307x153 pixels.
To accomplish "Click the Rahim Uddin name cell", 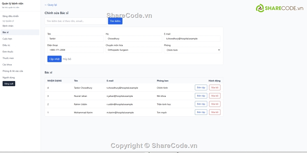I will [80, 104].
